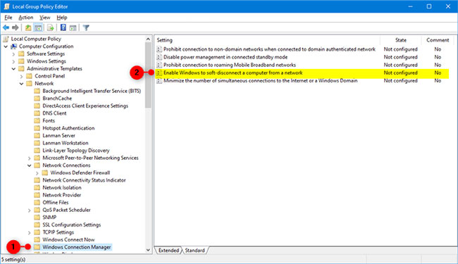Click the DNS Client folder icon

(37, 113)
